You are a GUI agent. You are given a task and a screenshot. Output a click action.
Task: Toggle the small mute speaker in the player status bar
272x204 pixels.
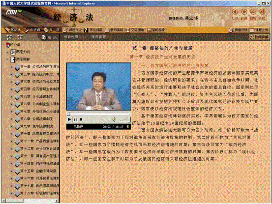[x=128, y=127]
